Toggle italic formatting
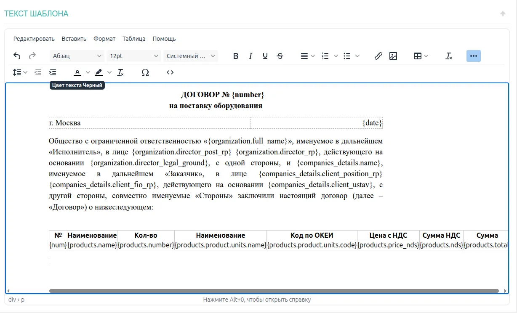517x313 pixels. [251, 56]
